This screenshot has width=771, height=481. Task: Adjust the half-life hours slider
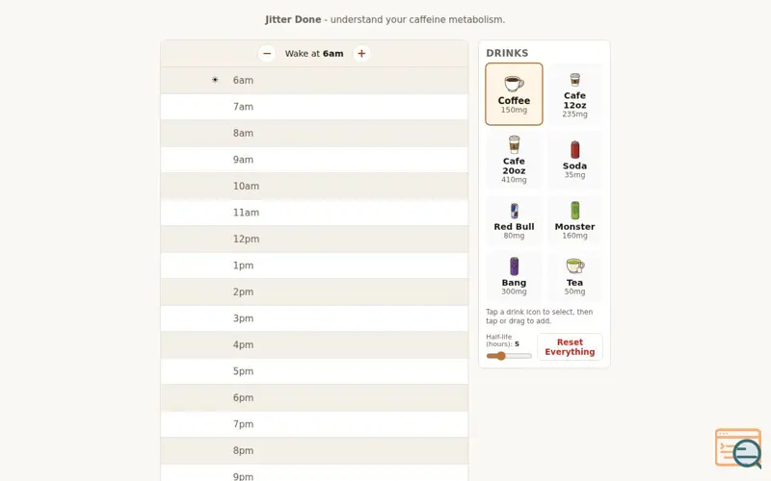509,356
